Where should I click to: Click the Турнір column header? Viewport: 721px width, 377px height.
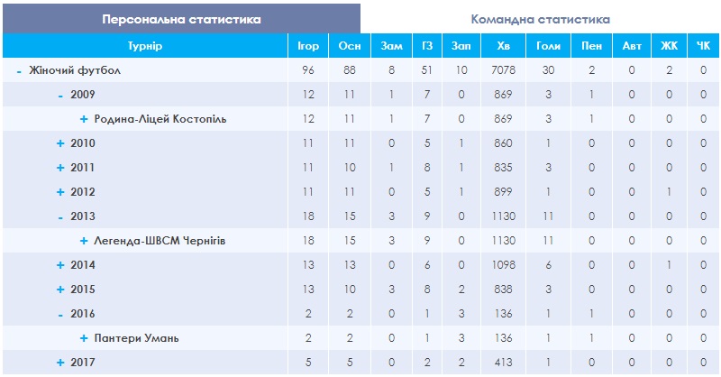pyautogui.click(x=145, y=46)
